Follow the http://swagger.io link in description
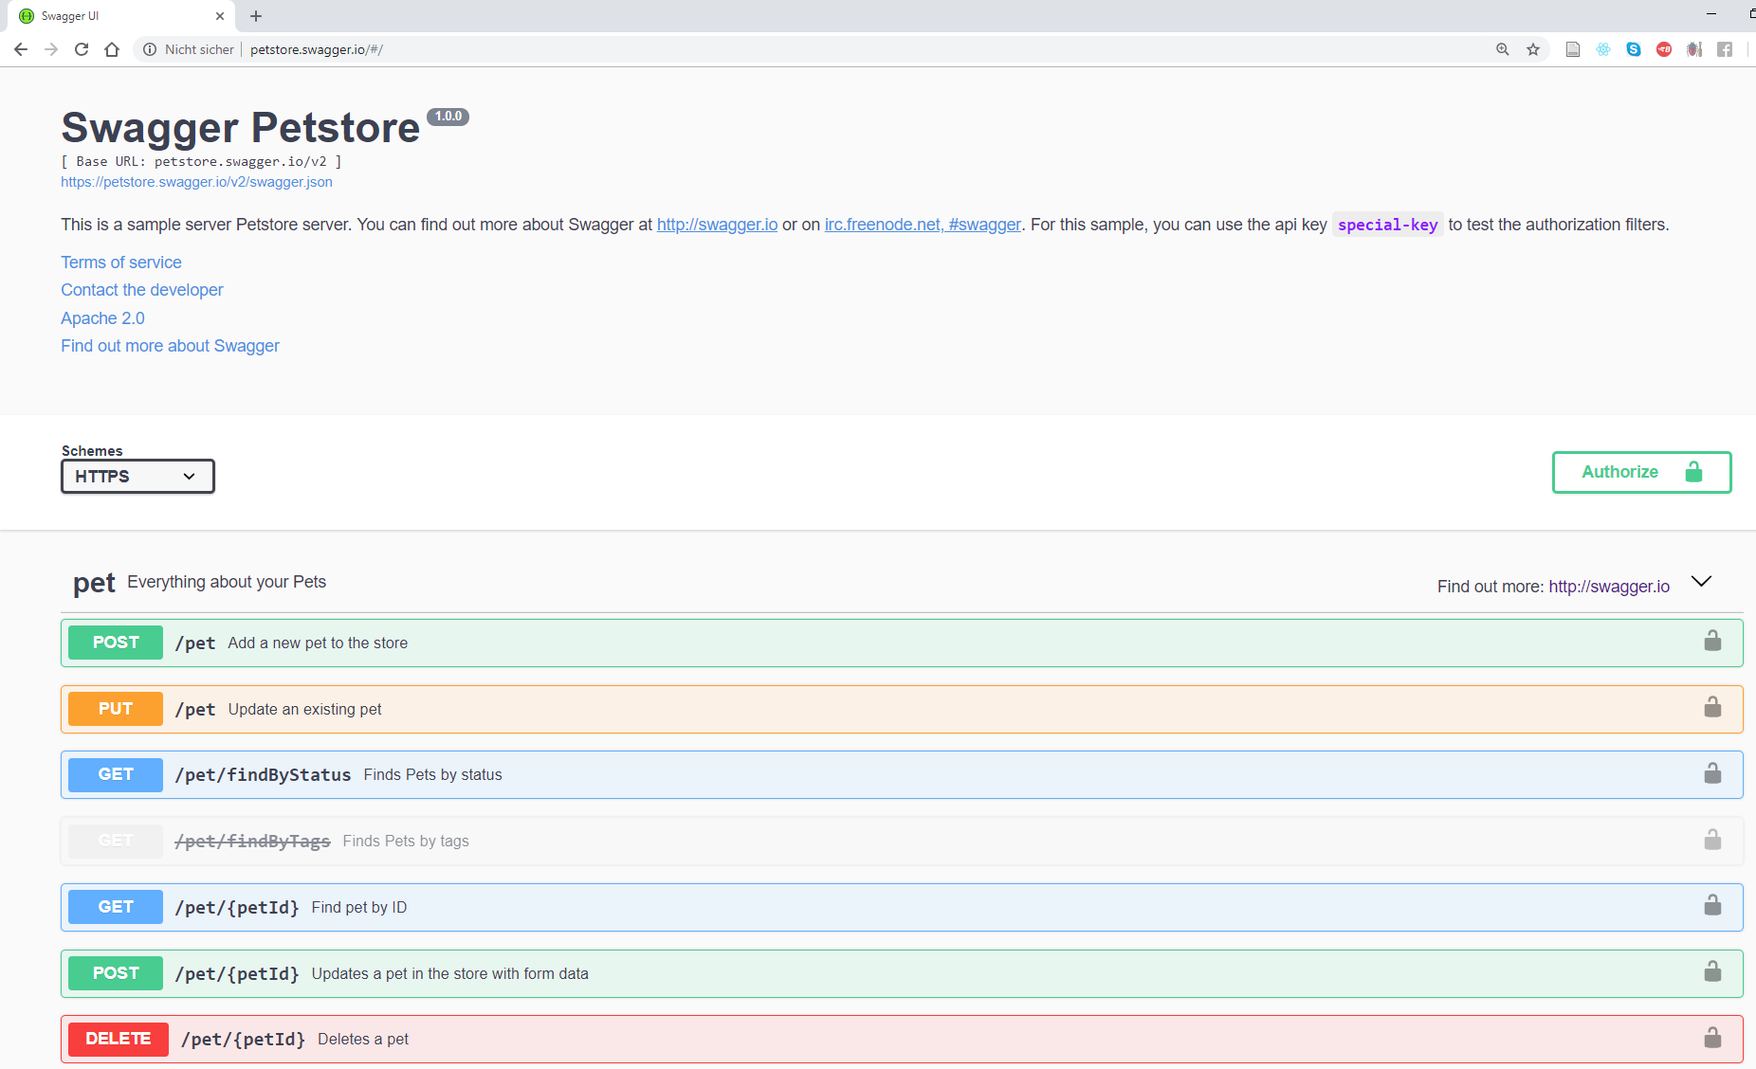The image size is (1756, 1069). click(x=717, y=225)
